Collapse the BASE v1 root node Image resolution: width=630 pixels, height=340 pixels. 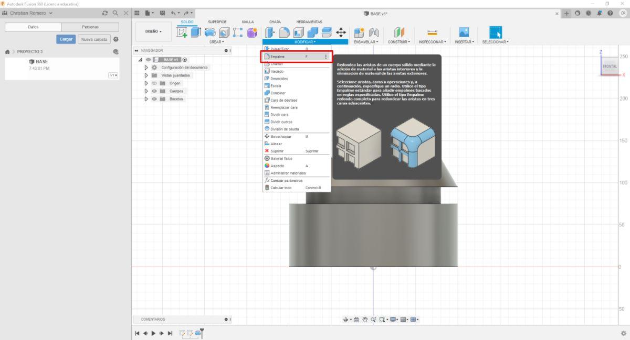pyautogui.click(x=141, y=60)
